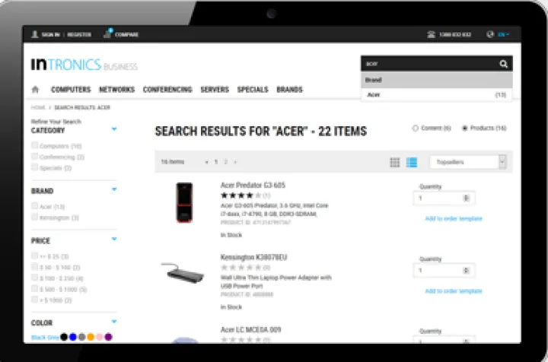Viewport: 548px width, 362px height.
Task: Collapse the Color filter section
Action: click(114, 322)
